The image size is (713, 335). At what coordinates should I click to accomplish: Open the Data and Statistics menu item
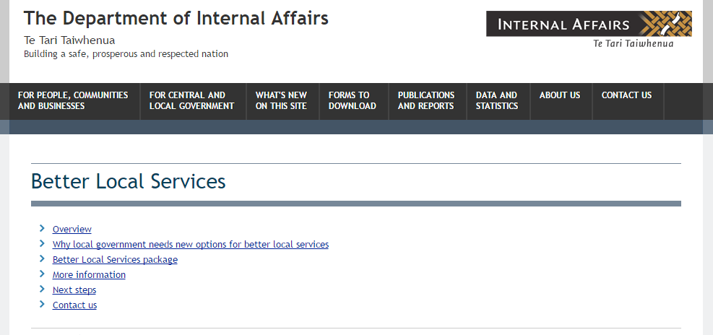click(x=498, y=101)
